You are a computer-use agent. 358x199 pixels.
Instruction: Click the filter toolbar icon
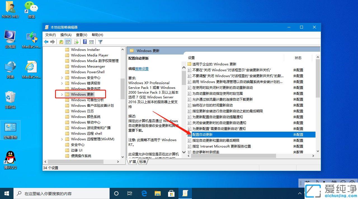[100, 42]
